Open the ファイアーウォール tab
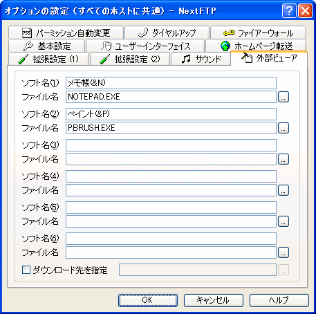This screenshot has width=316, height=314. coord(258,33)
